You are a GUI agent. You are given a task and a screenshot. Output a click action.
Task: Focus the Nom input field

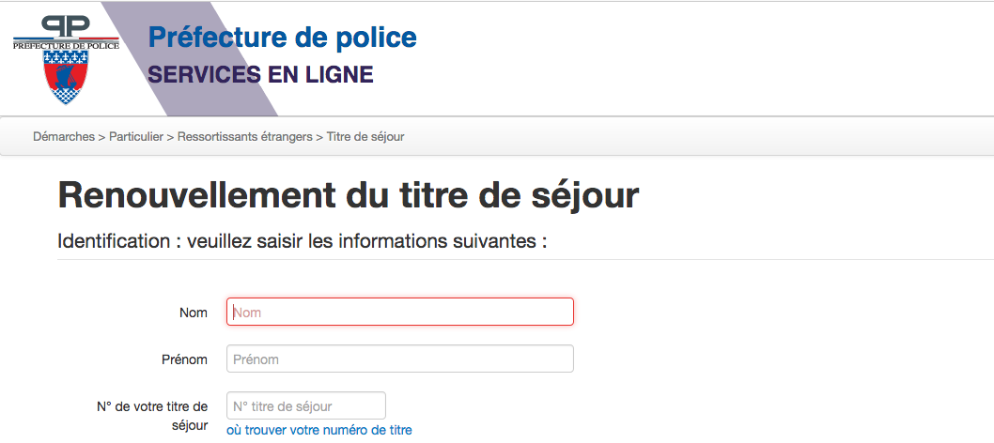pos(400,312)
